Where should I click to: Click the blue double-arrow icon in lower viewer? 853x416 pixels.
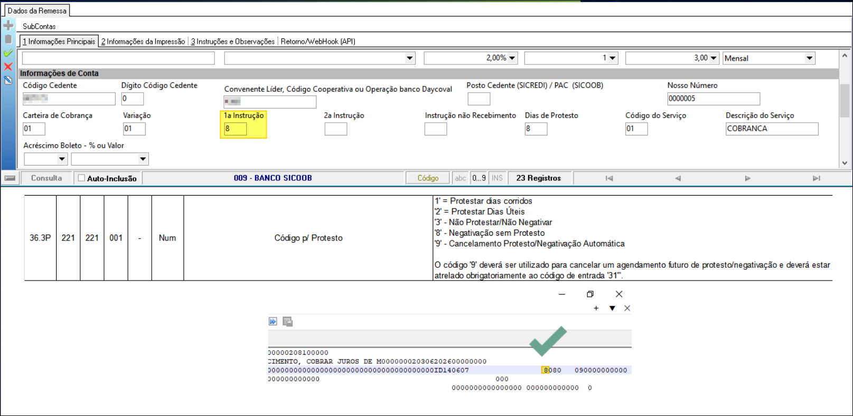click(x=273, y=322)
